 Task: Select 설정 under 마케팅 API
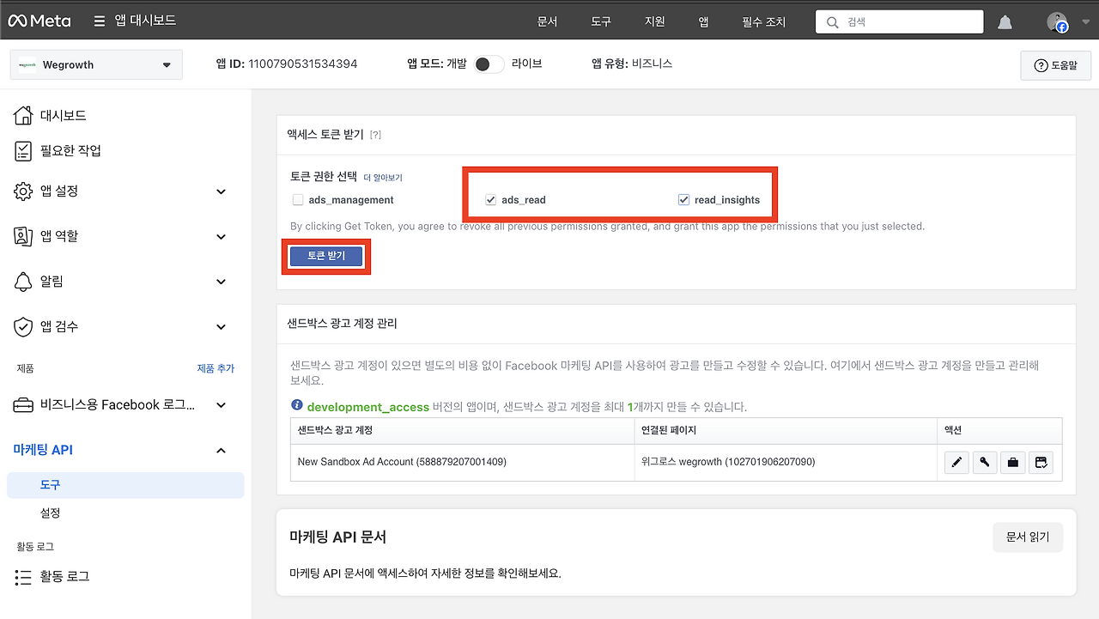coord(50,513)
